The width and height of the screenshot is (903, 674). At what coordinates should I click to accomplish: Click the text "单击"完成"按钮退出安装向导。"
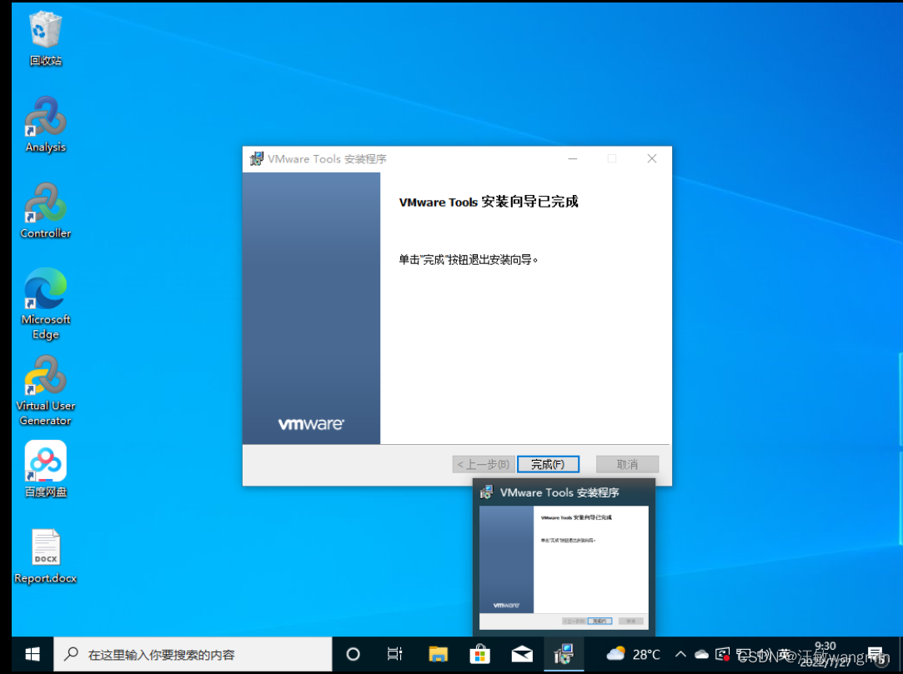point(469,260)
